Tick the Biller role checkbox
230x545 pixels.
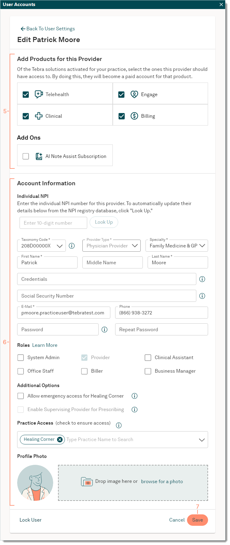[x=84, y=371]
